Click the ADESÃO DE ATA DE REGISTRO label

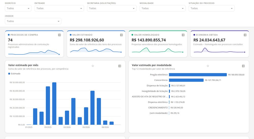tap(150, 97)
